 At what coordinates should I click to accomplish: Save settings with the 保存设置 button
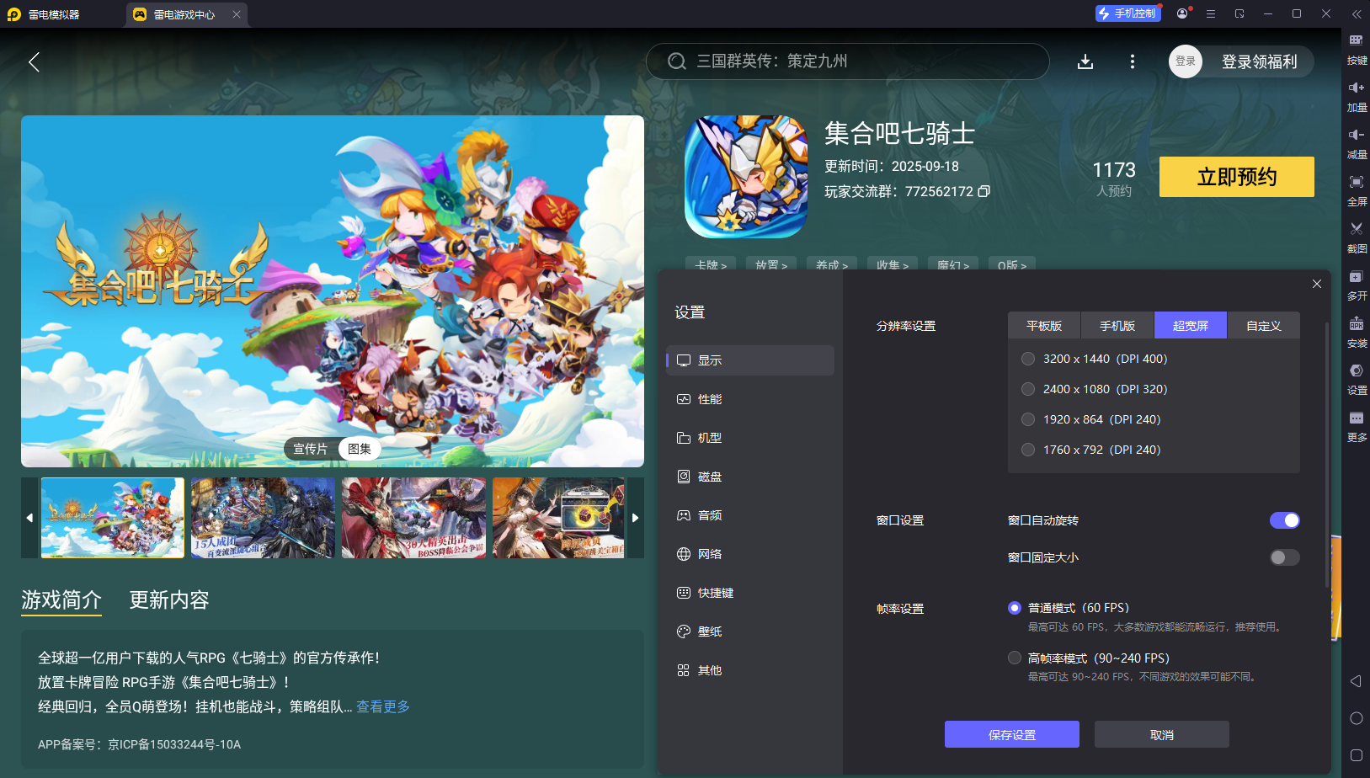click(x=1011, y=733)
